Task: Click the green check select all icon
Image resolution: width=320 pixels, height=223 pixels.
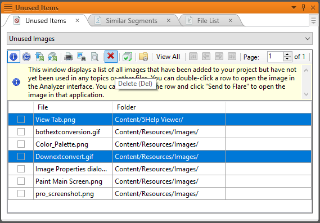Action: coord(127,57)
